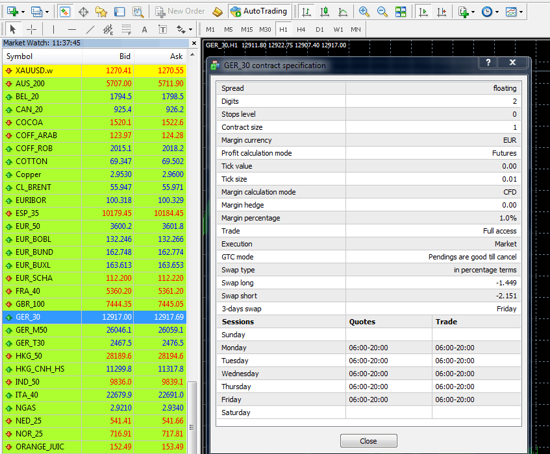The image size is (550, 454).
Task: Switch chart to Line Chart type
Action: pyautogui.click(x=343, y=12)
